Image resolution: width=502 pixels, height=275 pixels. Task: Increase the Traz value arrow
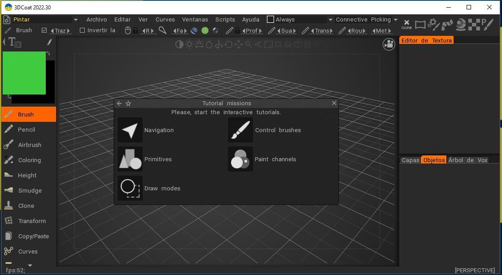click(x=68, y=31)
